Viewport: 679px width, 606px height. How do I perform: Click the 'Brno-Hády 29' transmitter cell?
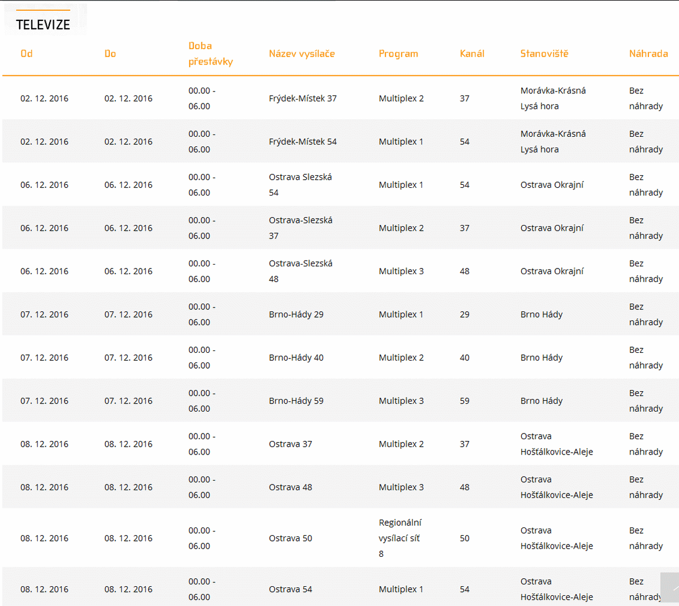pos(296,314)
